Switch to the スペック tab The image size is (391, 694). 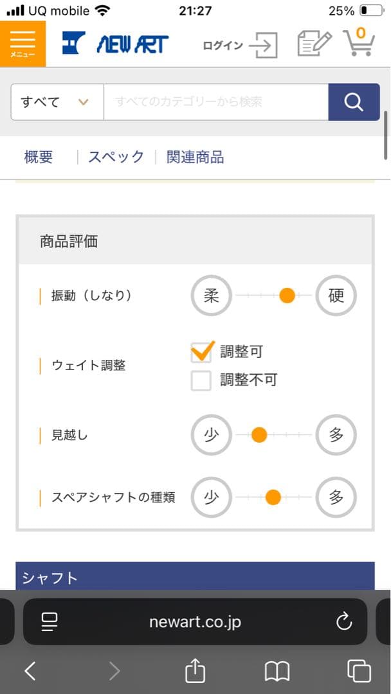click(116, 157)
